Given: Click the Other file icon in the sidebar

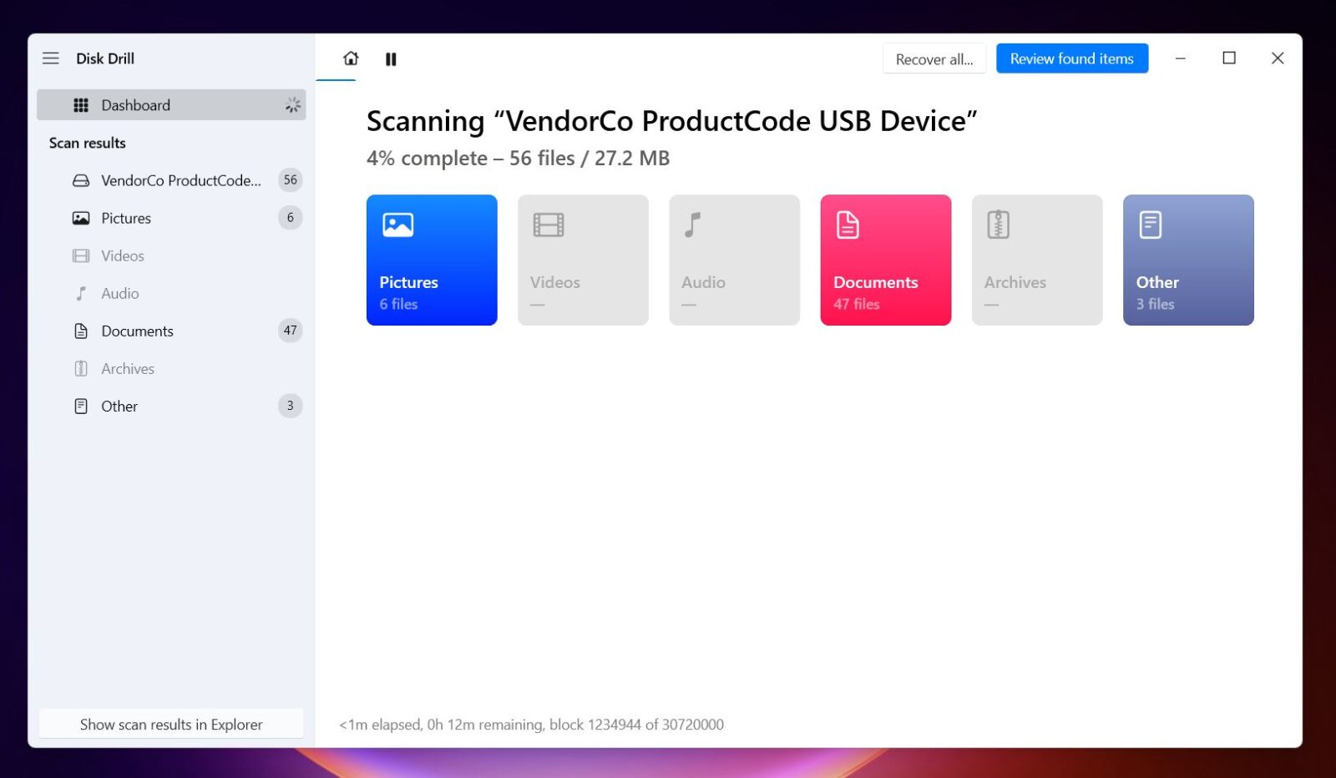Looking at the screenshot, I should click(79, 406).
